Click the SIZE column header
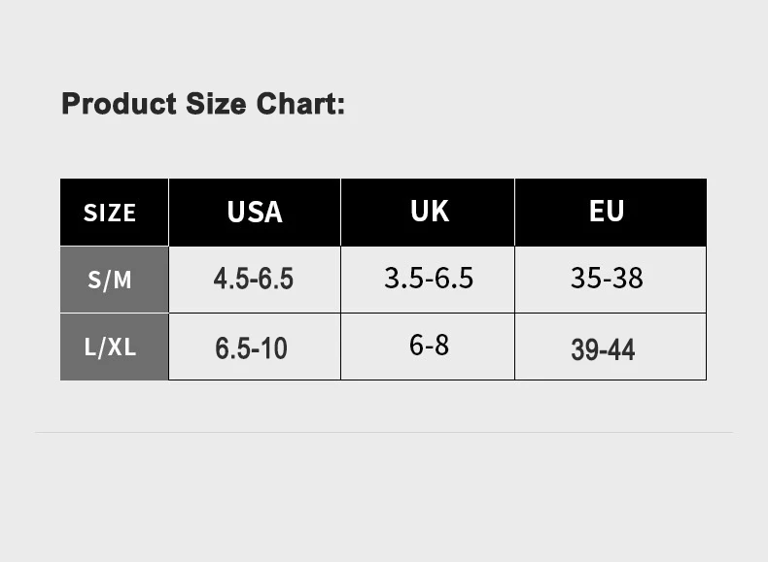768x562 pixels. 110,213
